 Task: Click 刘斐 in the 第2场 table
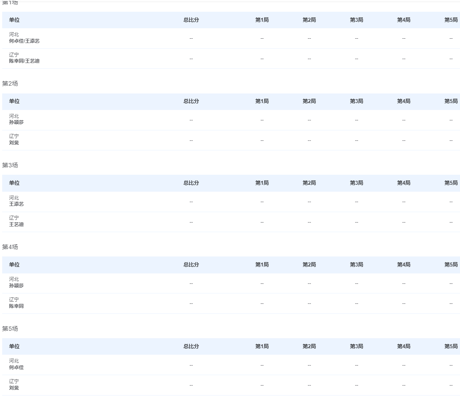pyautogui.click(x=14, y=143)
